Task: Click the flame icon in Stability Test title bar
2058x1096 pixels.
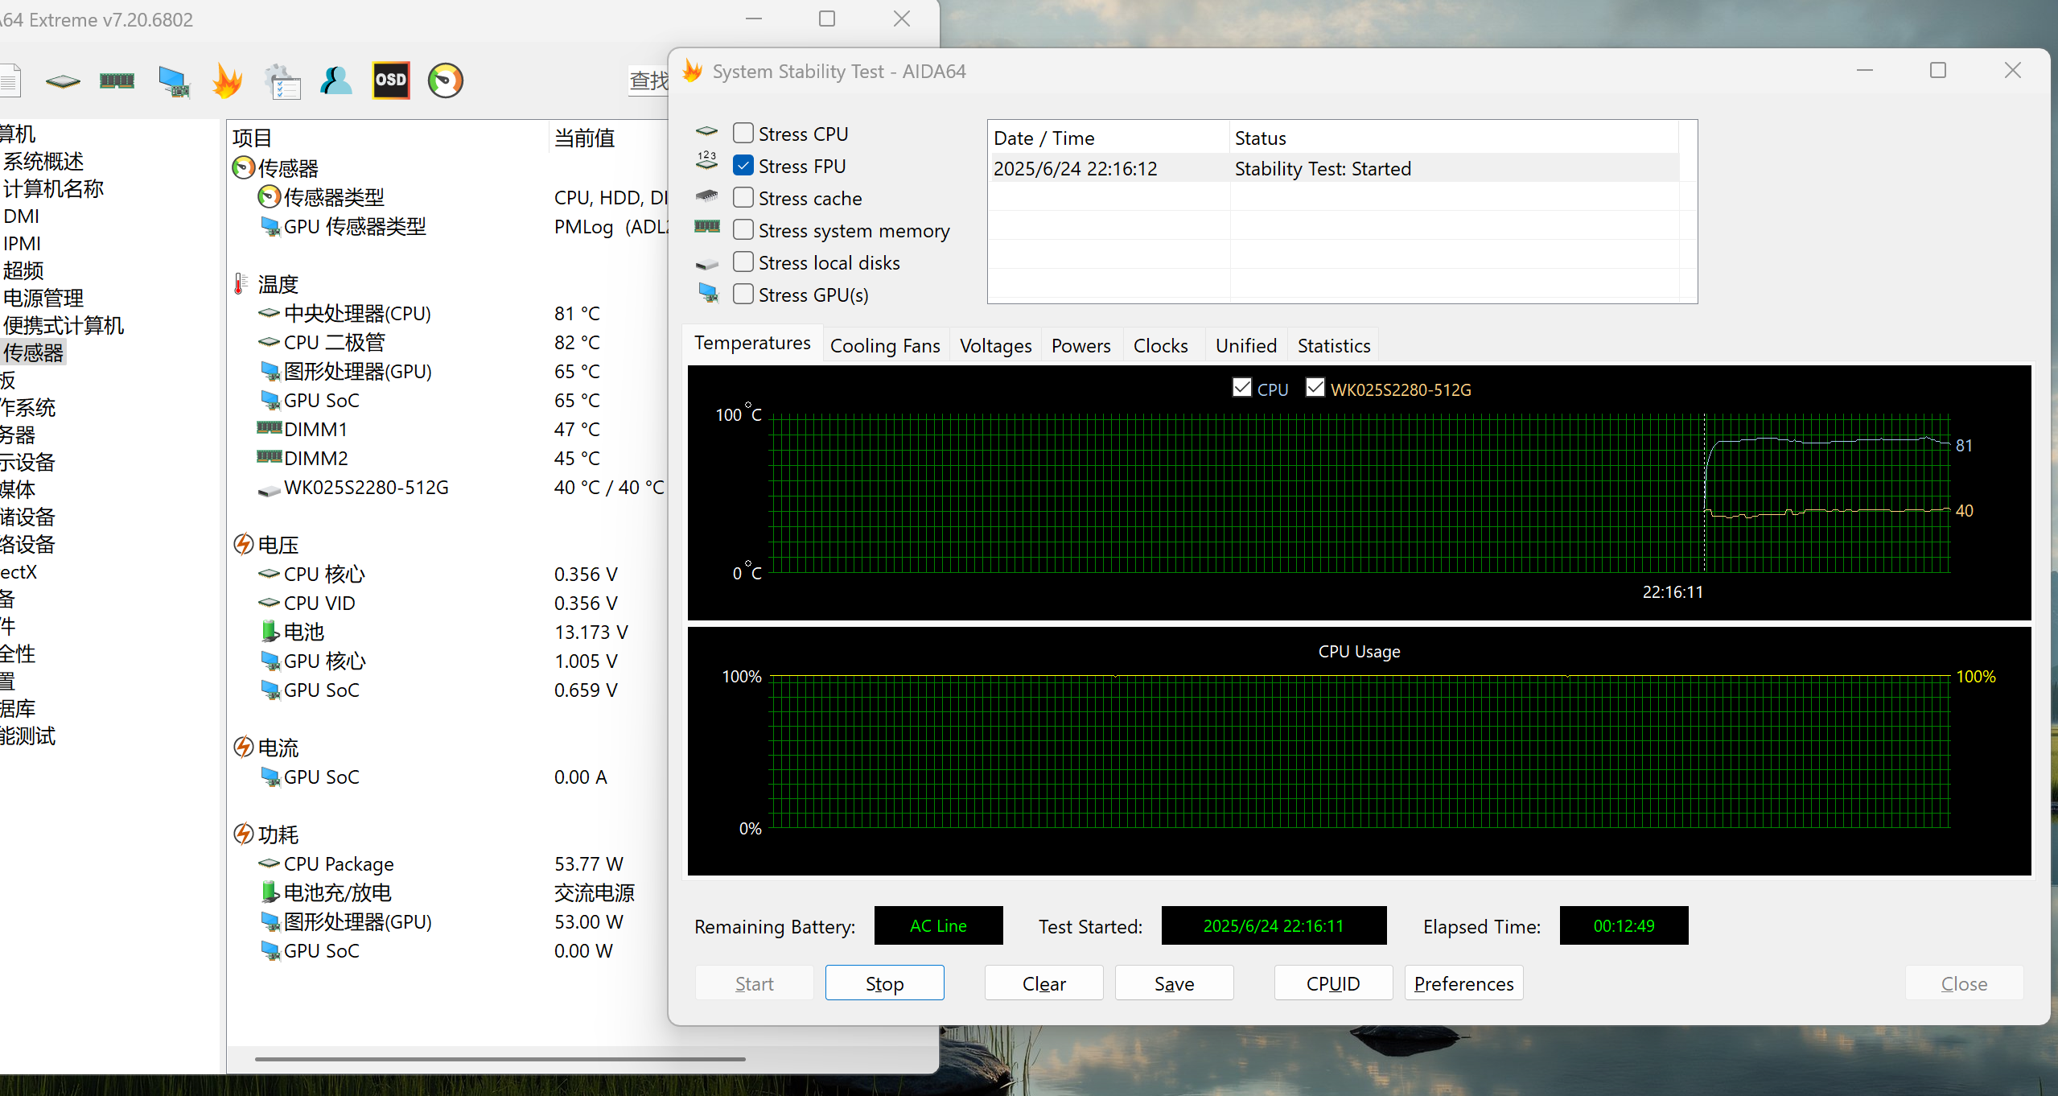Action: pos(692,71)
